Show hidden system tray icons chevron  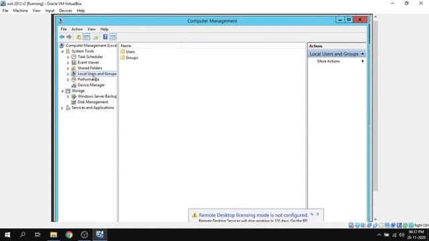(x=379, y=235)
